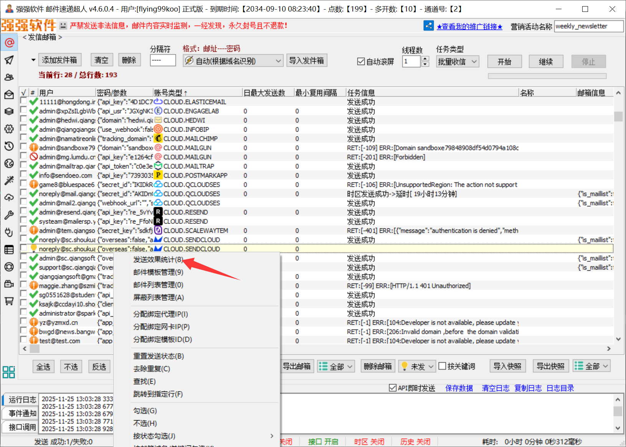
Task: Open the history clock icon in sidebar
Action: click(x=9, y=146)
